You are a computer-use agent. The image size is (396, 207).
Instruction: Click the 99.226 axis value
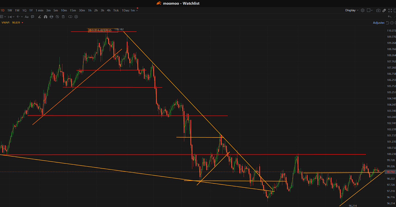(391, 166)
